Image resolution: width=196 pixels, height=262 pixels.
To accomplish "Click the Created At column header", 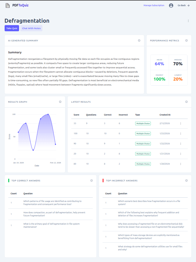I will [165, 115].
